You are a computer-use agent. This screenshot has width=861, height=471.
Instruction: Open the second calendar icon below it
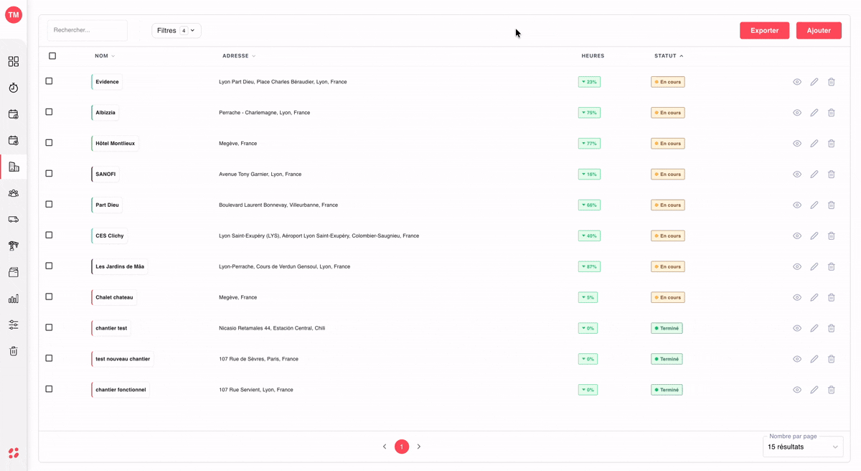tap(14, 141)
